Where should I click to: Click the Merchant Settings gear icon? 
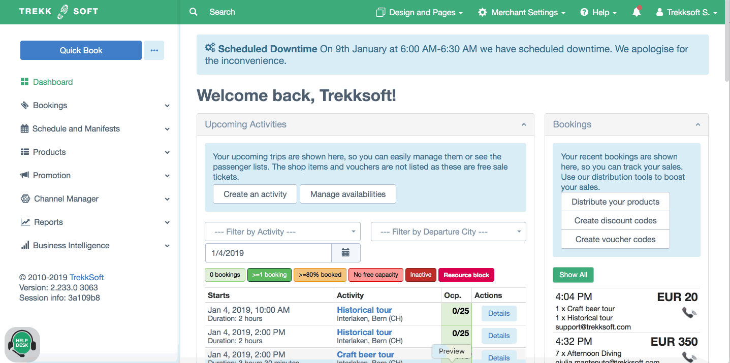tap(482, 12)
